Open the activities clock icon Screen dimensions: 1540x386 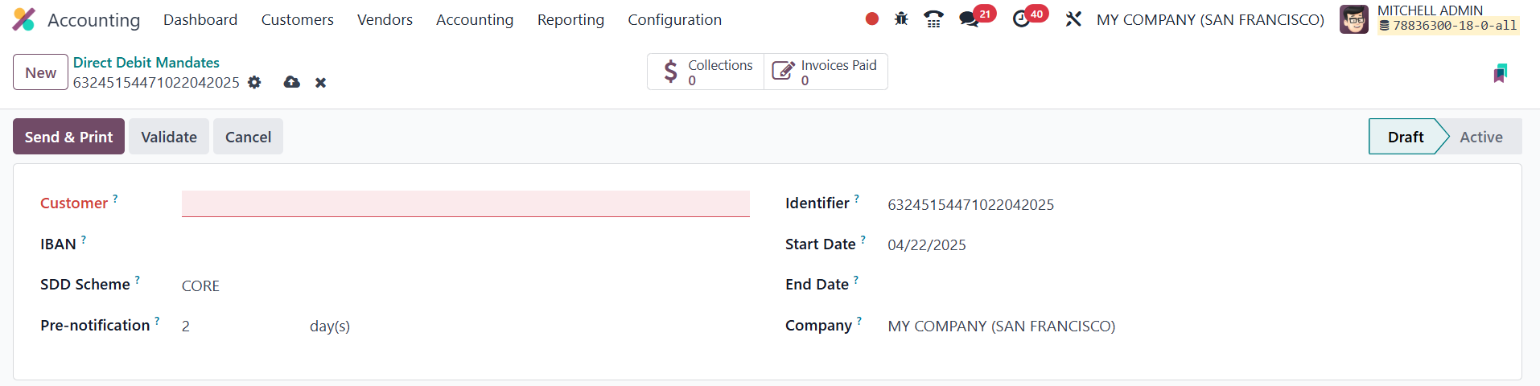point(1021,19)
